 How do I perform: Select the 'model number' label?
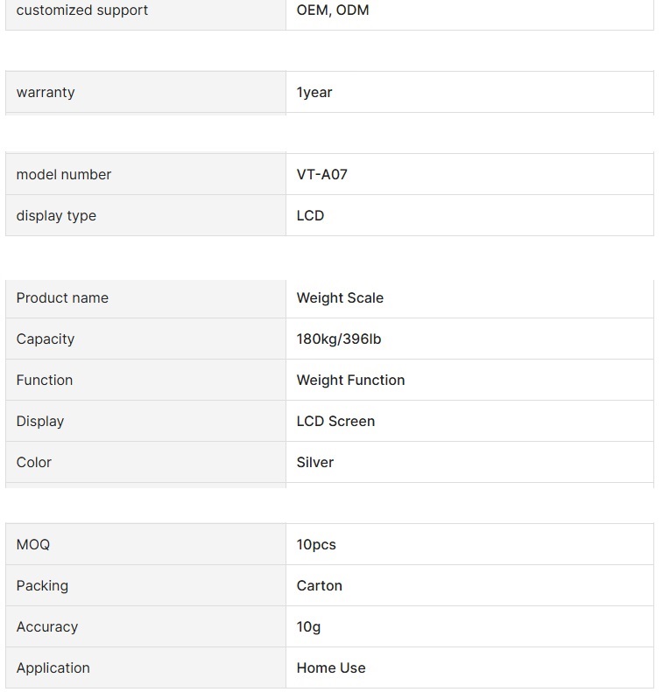coord(64,174)
